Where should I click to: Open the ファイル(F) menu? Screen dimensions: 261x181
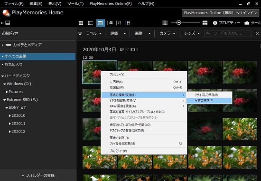(14, 4)
